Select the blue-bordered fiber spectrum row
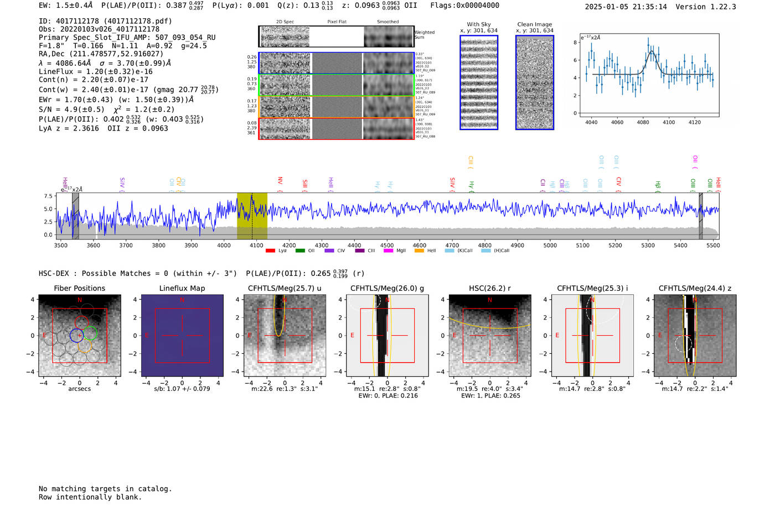This screenshot has height=527, width=775. point(336,63)
